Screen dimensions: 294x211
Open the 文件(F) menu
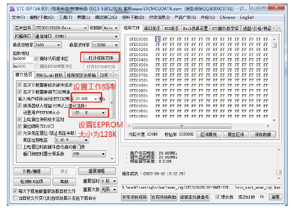[x=19, y=17]
